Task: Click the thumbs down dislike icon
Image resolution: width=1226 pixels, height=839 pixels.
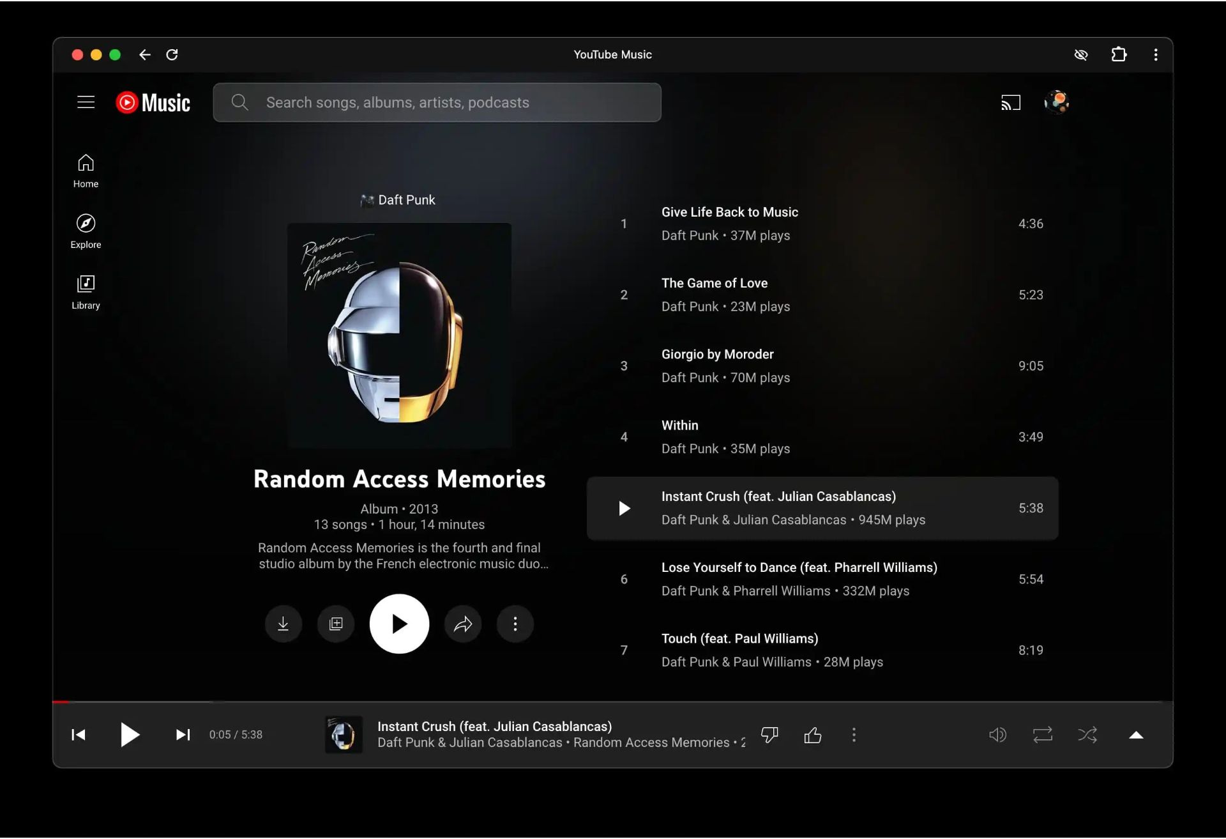Action: 769,735
